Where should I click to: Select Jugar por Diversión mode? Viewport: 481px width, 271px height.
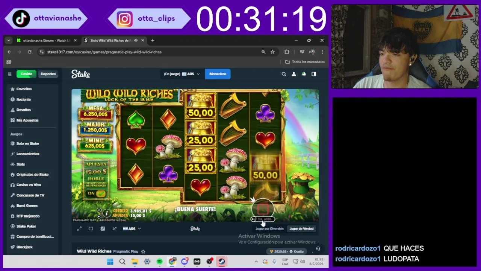269,228
